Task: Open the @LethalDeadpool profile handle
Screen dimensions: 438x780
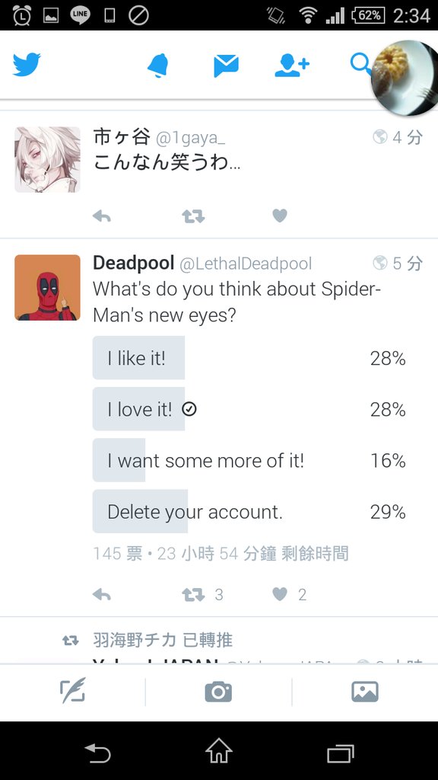Action: click(x=246, y=264)
